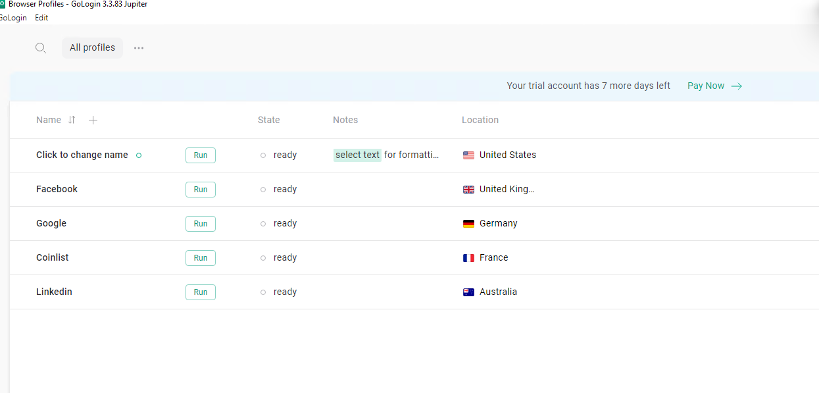This screenshot has width=819, height=393.
Task: Click the United States location text
Action: (508, 155)
